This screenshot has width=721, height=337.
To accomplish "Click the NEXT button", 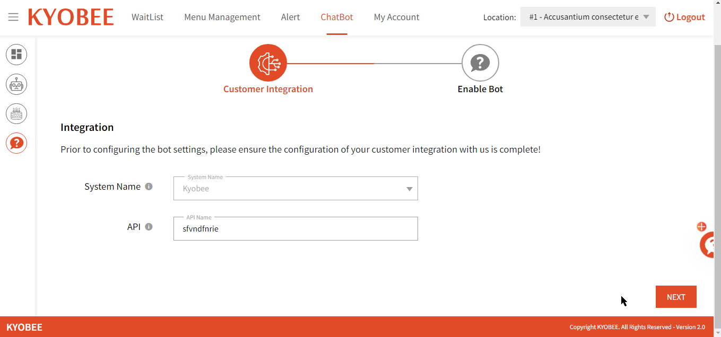I will click(676, 297).
